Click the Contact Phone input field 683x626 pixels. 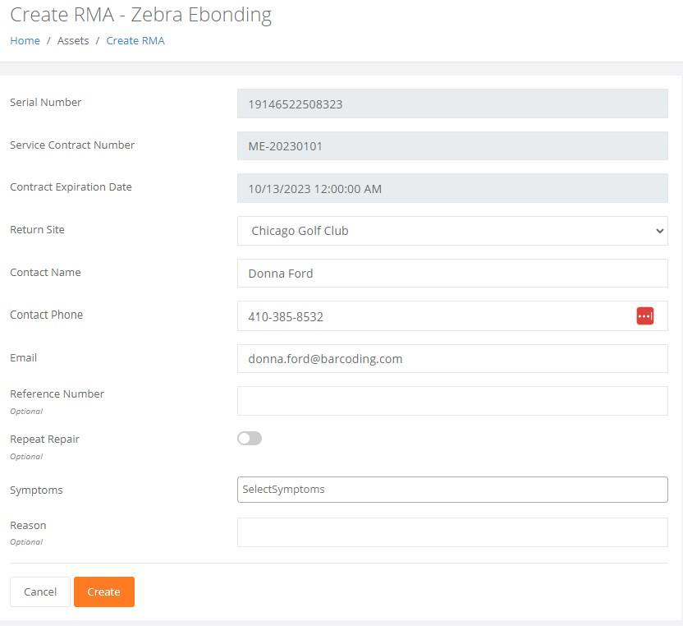[x=452, y=315]
